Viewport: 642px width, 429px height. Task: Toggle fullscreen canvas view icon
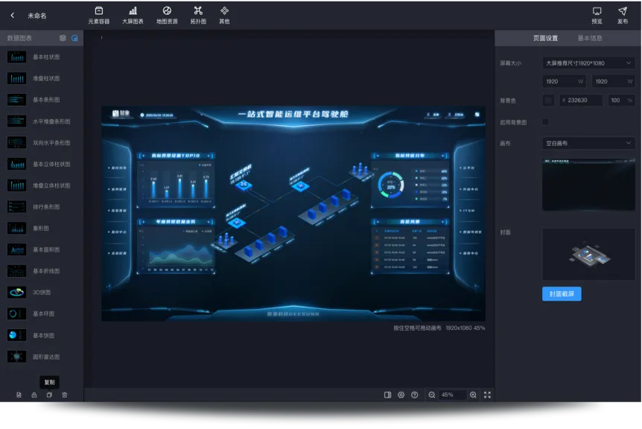click(x=487, y=395)
